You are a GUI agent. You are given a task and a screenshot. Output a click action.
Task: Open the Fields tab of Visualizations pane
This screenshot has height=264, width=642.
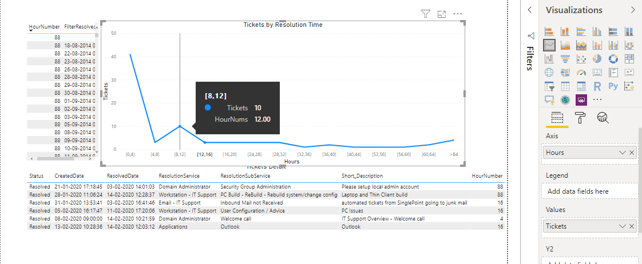[557, 118]
